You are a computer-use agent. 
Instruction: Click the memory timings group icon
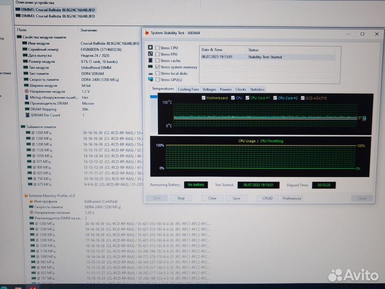click(x=23, y=126)
